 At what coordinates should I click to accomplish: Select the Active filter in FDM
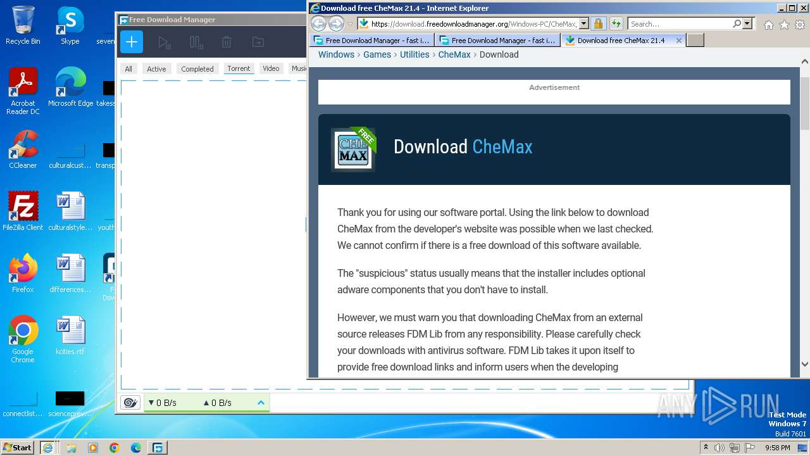point(156,69)
